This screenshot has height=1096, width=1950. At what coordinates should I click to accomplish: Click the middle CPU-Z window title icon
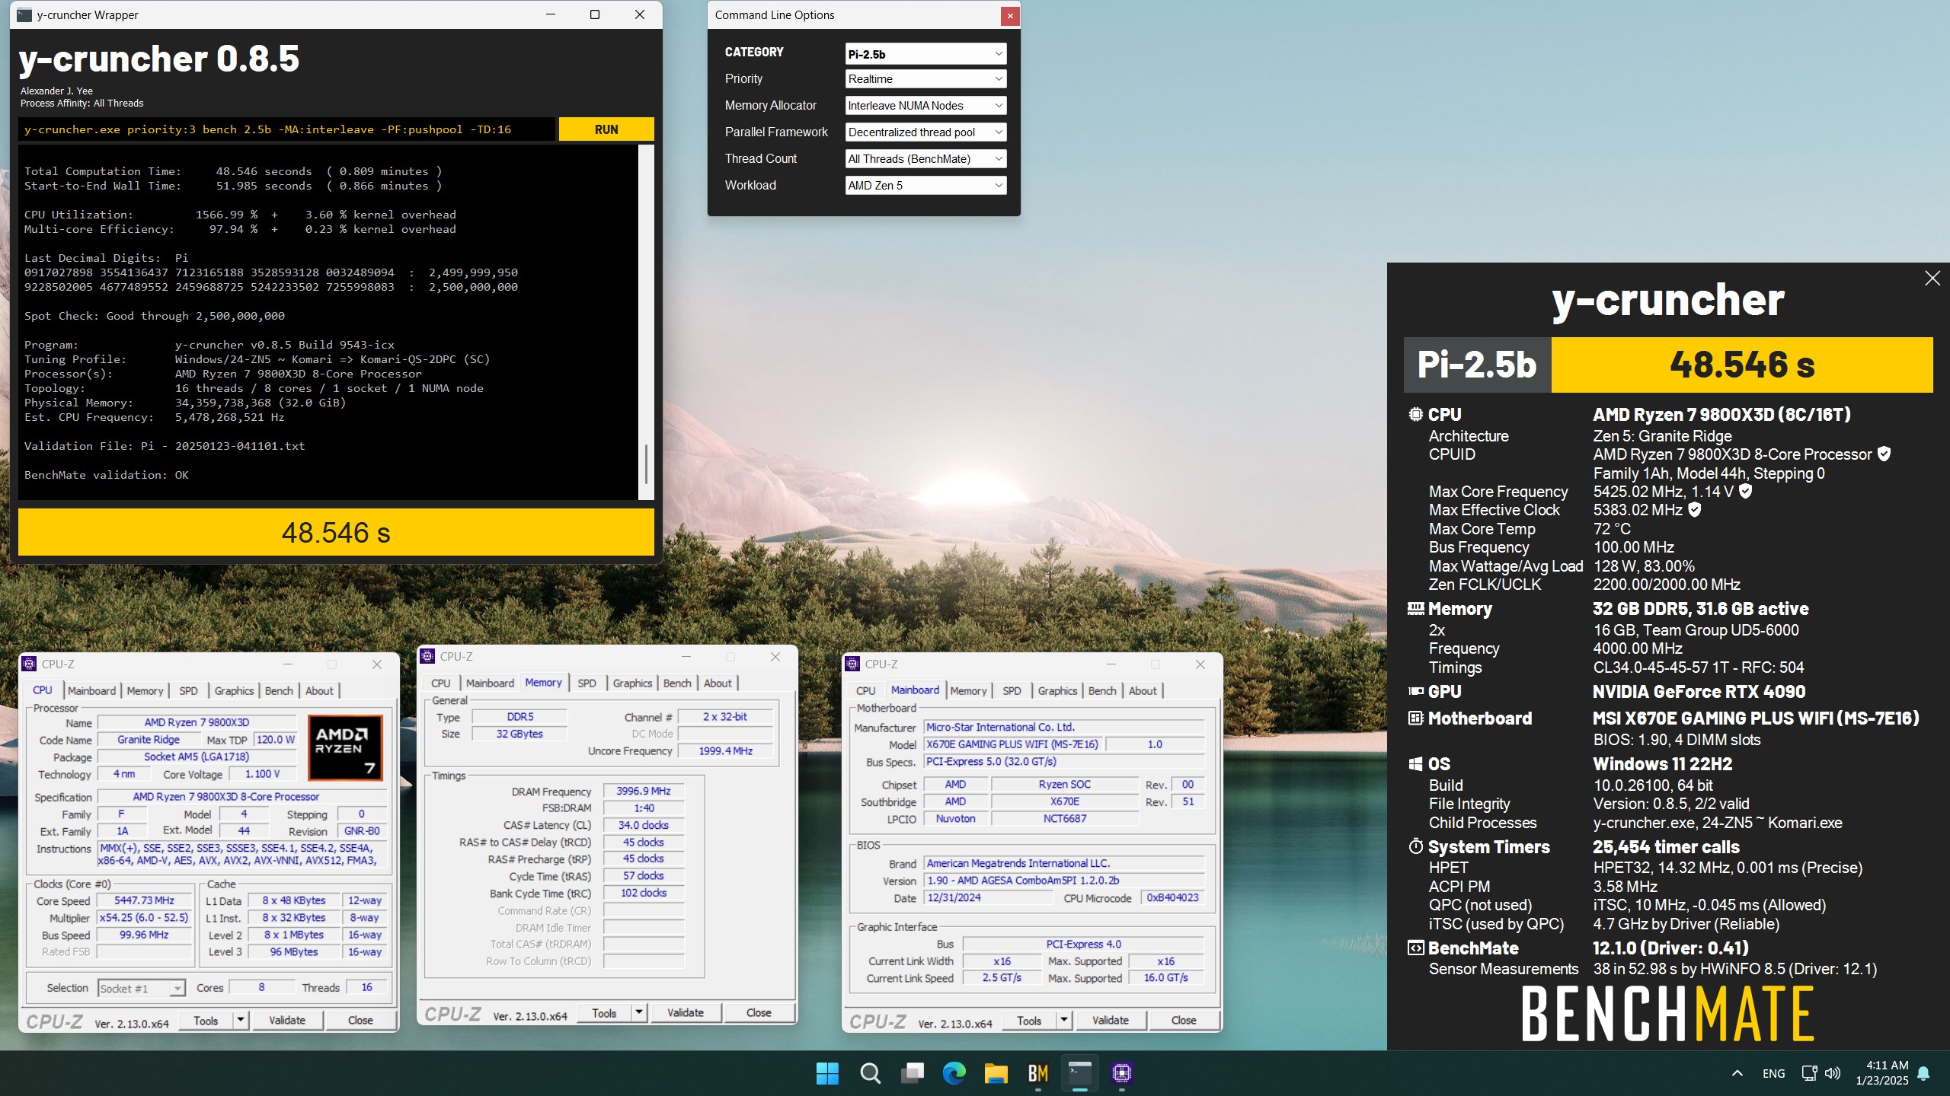427,657
